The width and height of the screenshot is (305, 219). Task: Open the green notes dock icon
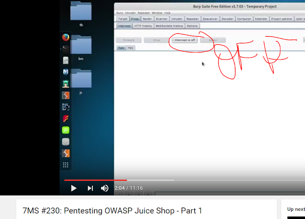[x=66, y=130]
